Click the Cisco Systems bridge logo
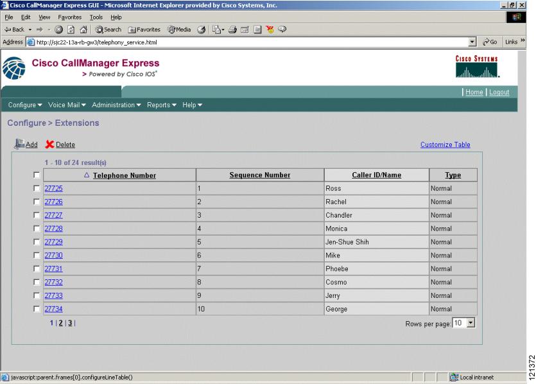This screenshot has height=384, width=536. [x=477, y=66]
